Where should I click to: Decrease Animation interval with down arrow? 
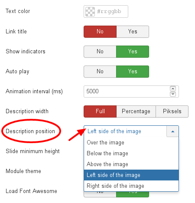tap(173, 94)
